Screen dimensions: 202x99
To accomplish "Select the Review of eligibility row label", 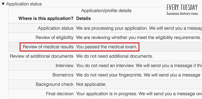I will pyautogui.click(x=54, y=38).
